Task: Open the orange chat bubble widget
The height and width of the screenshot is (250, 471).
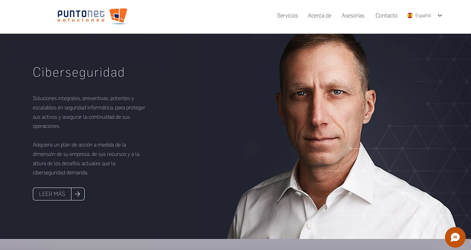Action: [x=455, y=237]
